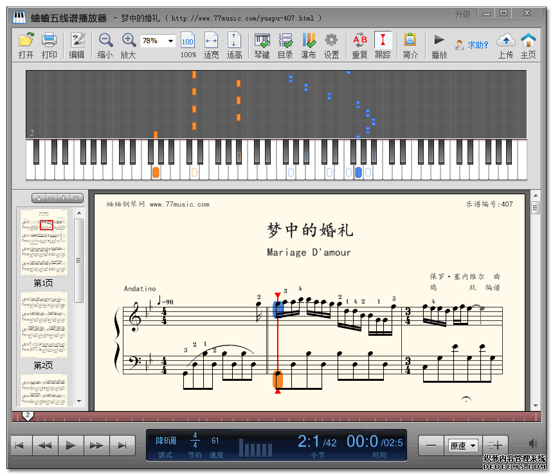Click the measure counter 2:1 /42

(317, 441)
